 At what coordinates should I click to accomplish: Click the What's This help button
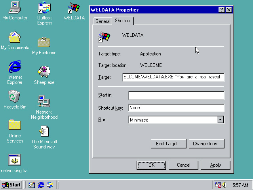coord(222,10)
